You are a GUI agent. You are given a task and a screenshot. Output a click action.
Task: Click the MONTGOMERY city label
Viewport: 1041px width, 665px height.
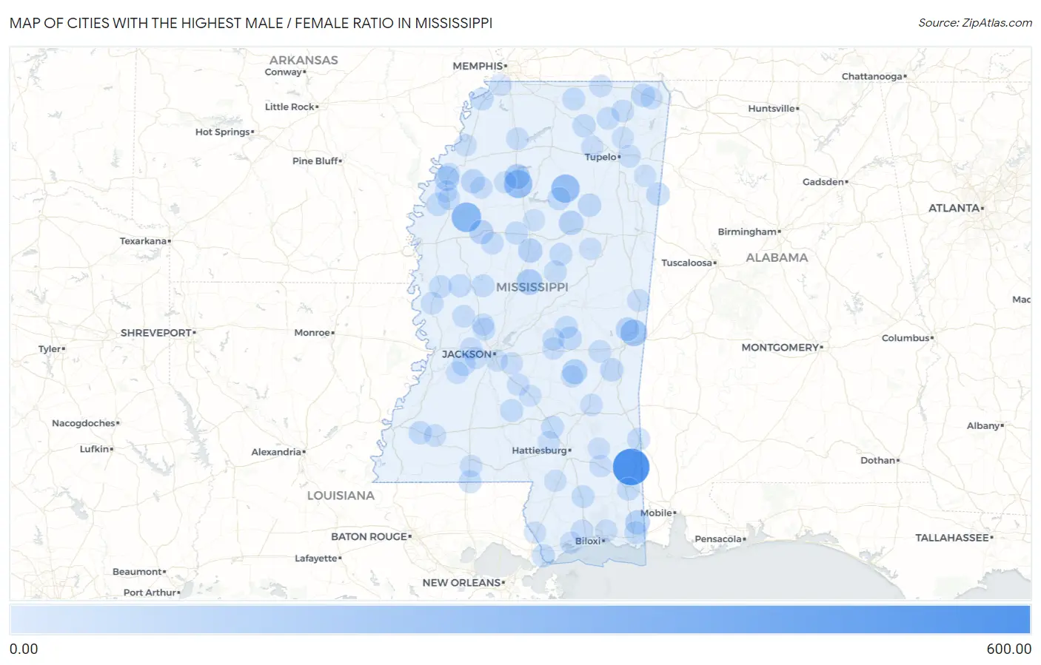(x=780, y=348)
